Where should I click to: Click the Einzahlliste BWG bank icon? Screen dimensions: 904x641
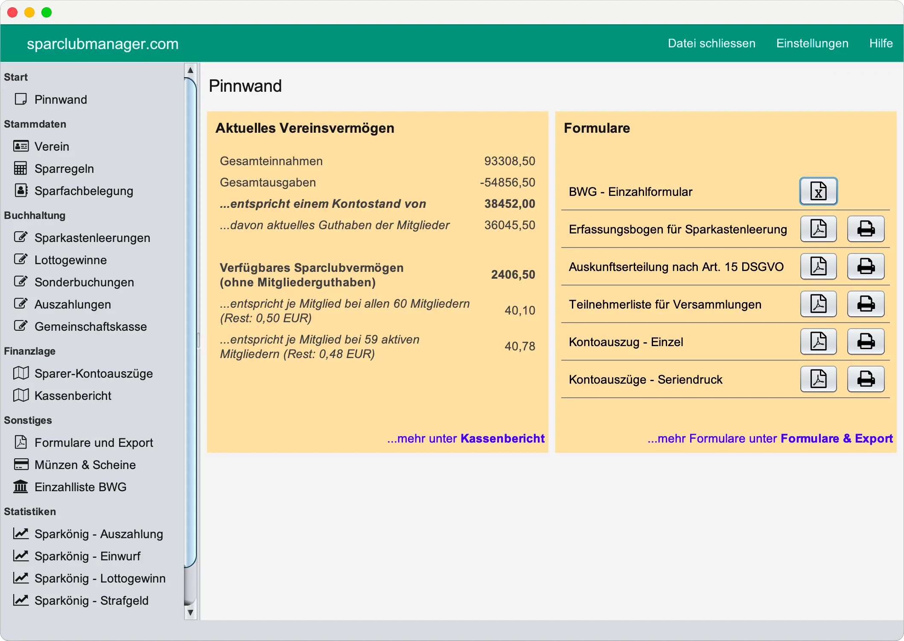pyautogui.click(x=20, y=487)
